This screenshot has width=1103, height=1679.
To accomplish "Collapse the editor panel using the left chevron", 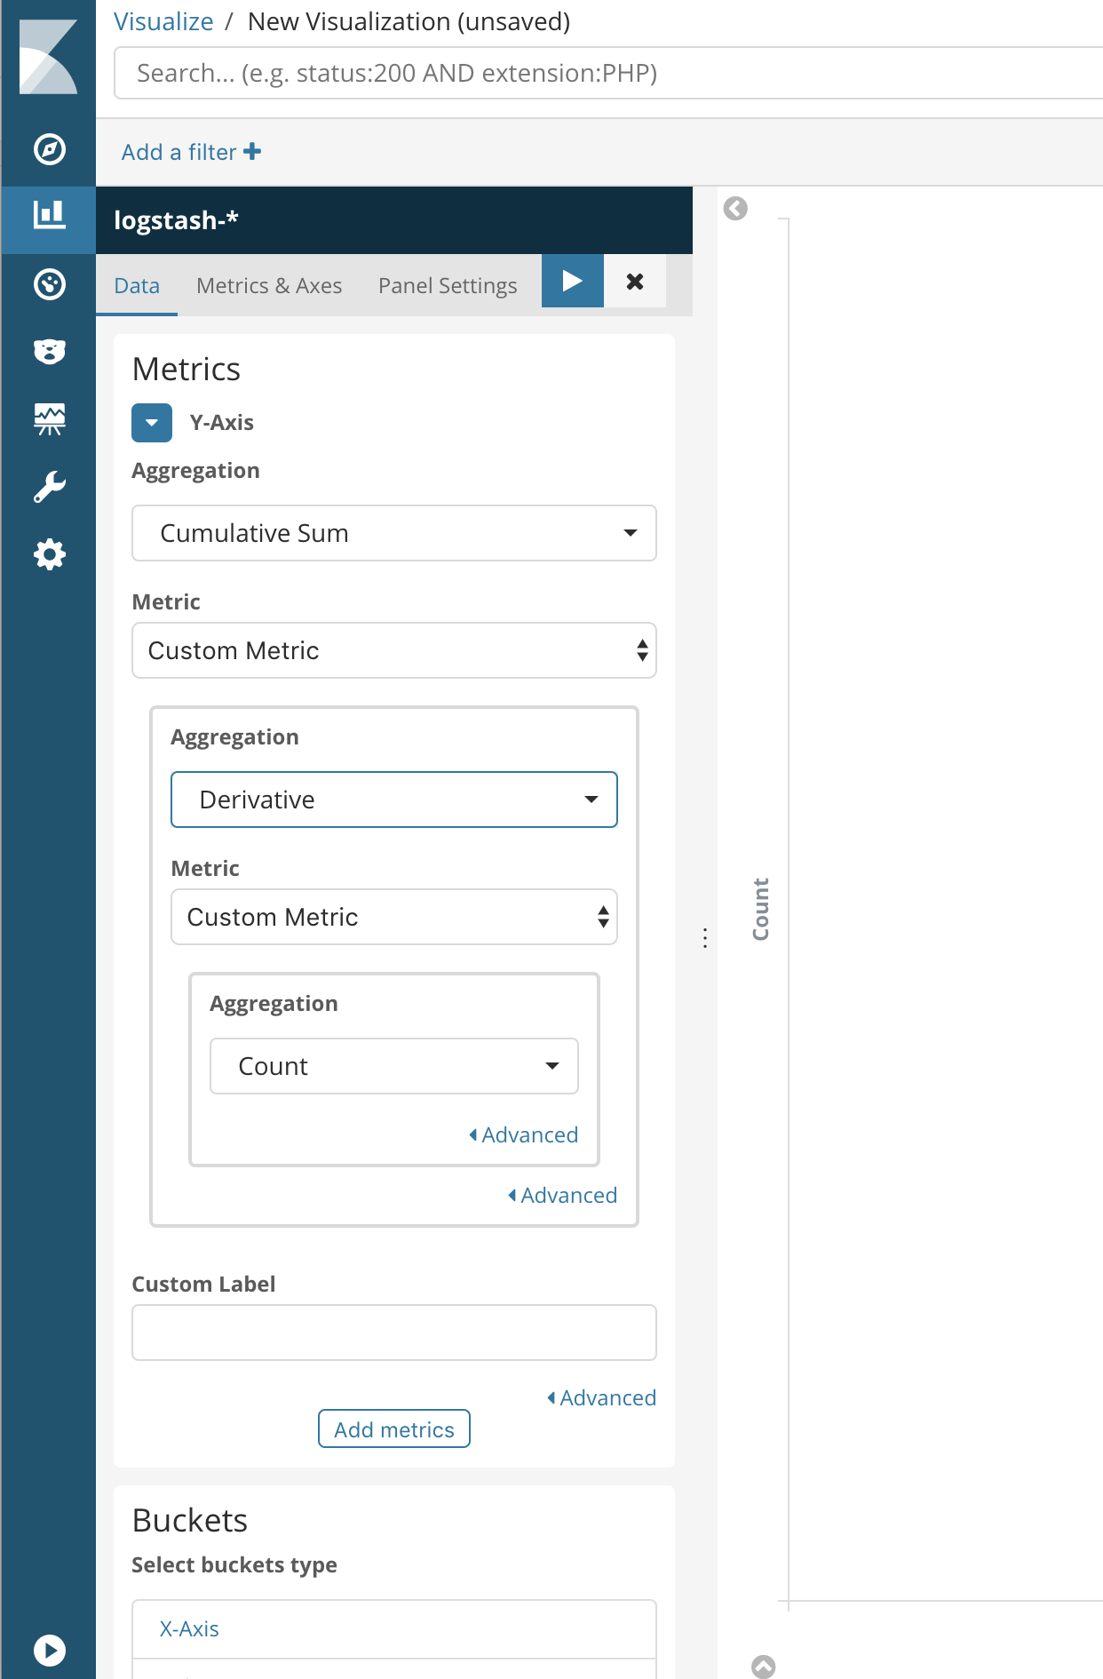I will (x=734, y=208).
